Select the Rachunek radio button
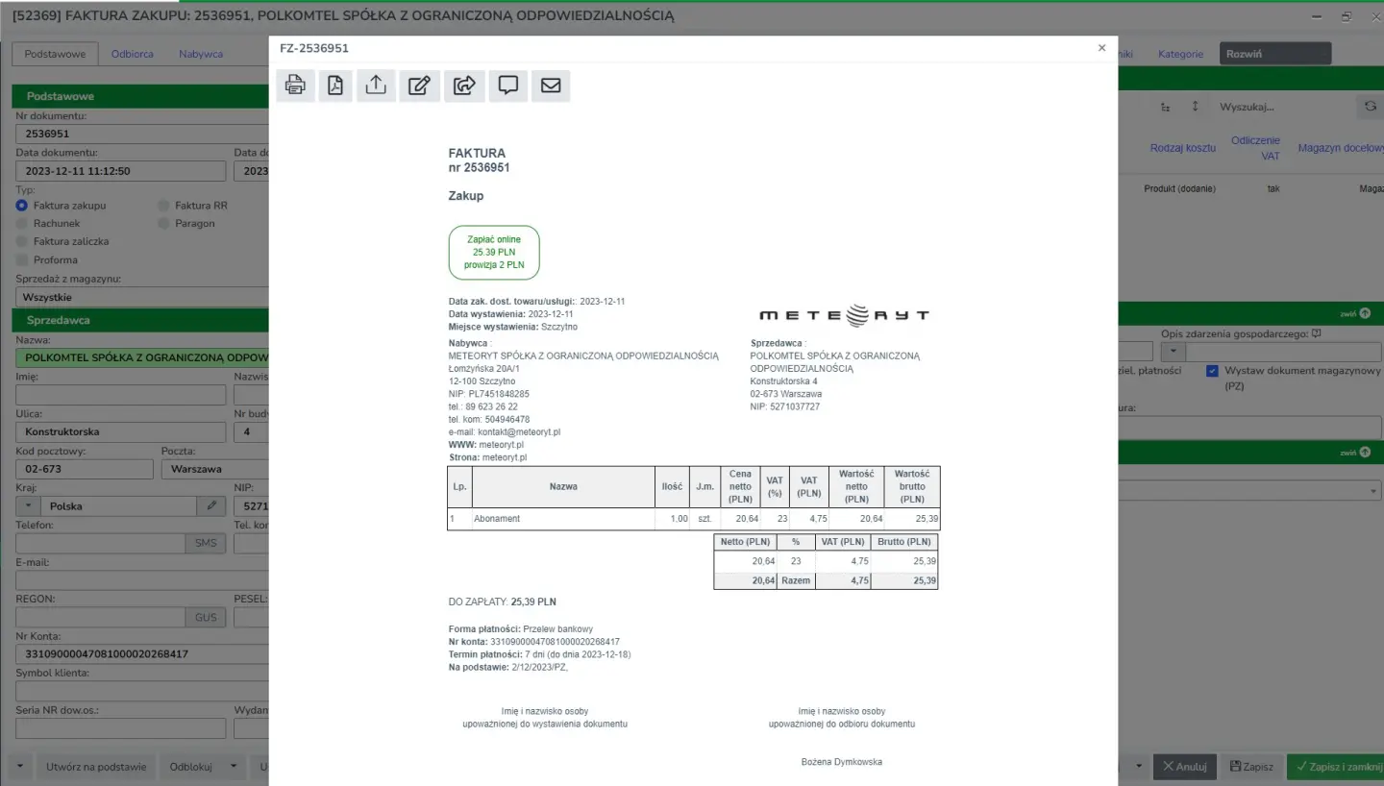 (22, 223)
